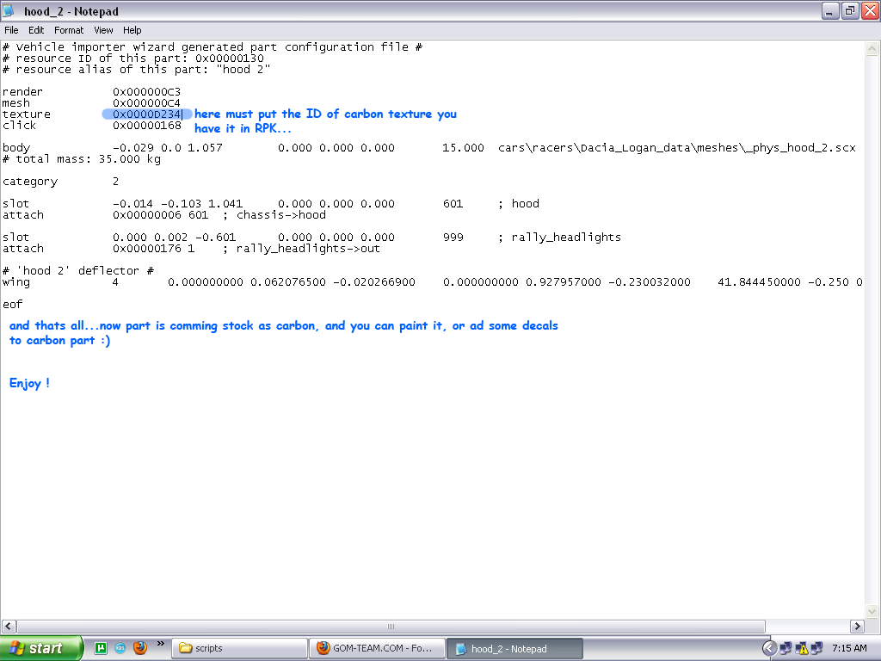Open the File menu
Screen dimensions: 881x661
pyautogui.click(x=11, y=30)
